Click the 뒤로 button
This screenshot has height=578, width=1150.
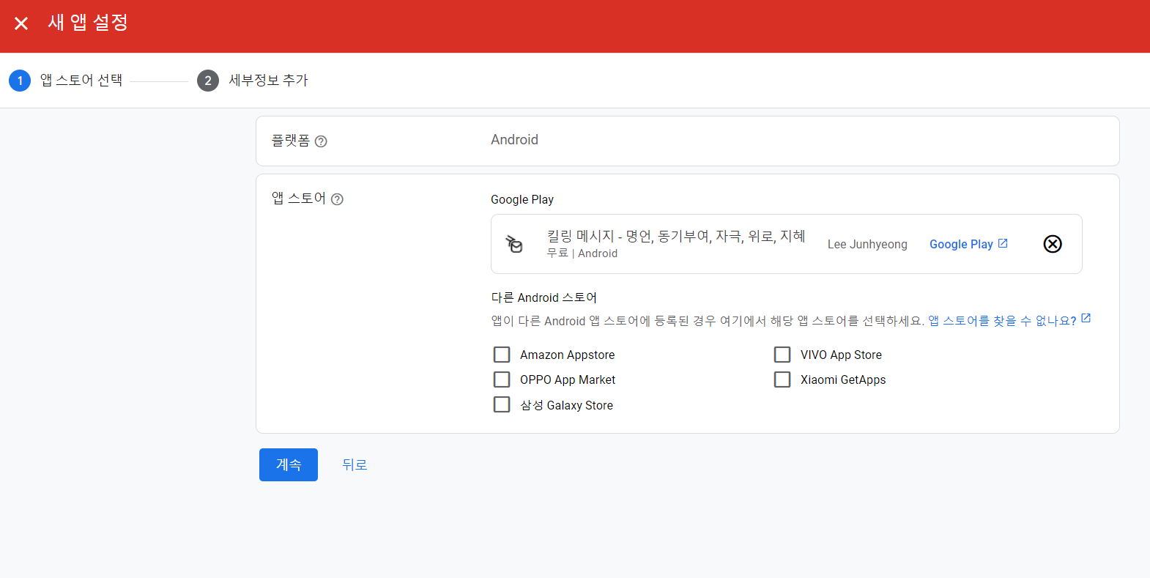coord(355,464)
